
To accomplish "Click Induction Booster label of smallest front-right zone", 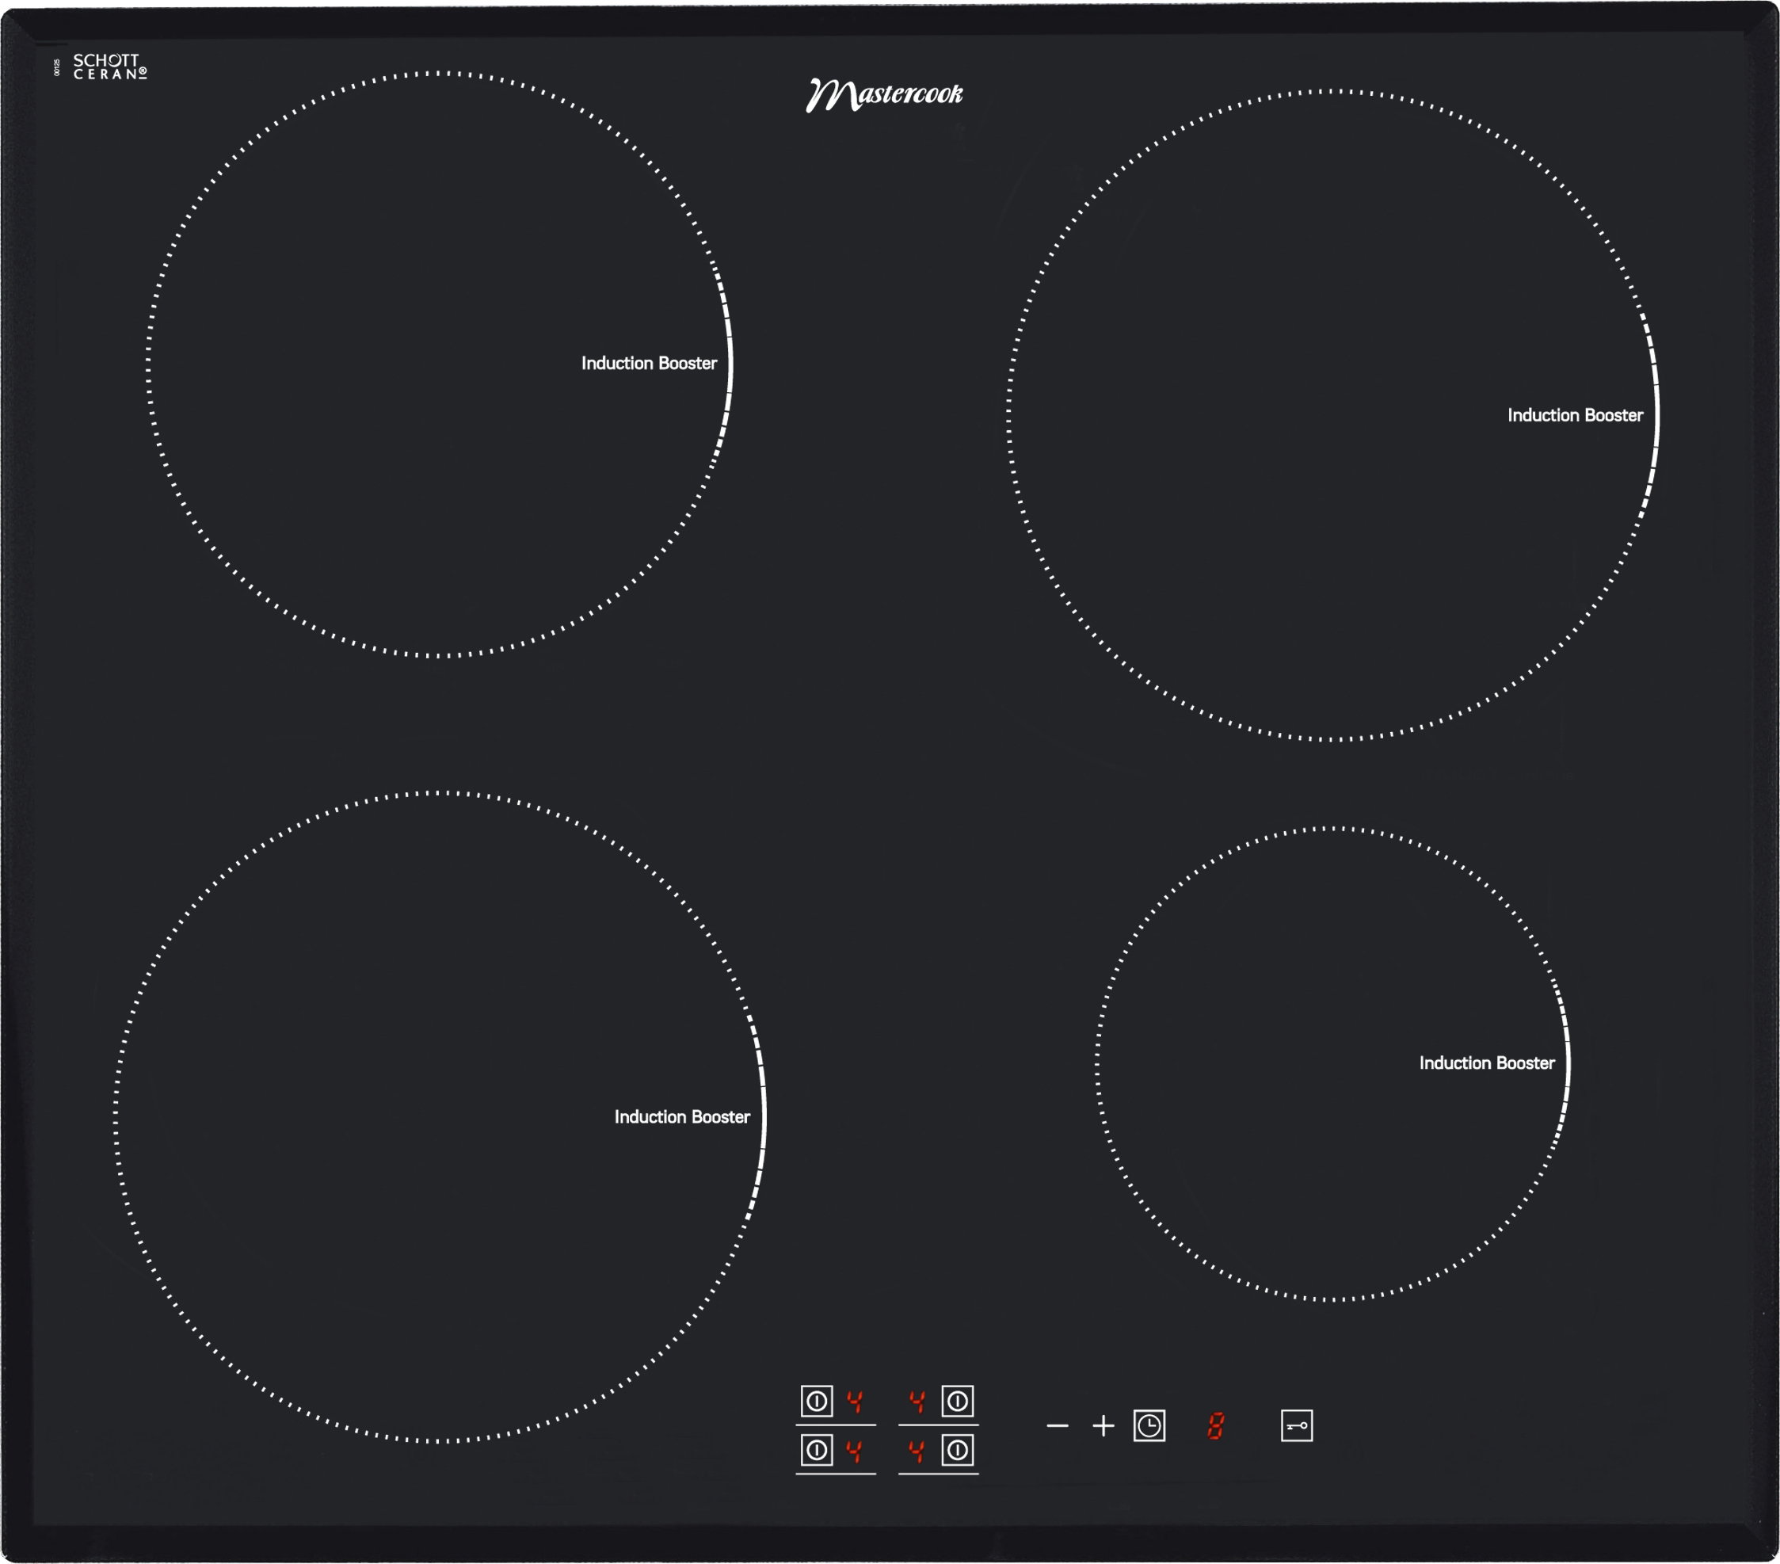I will (x=1487, y=1063).
